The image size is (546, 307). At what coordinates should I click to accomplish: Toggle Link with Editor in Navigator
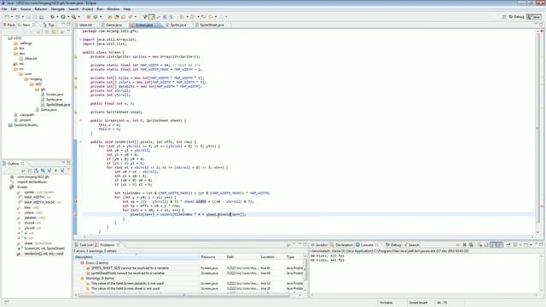click(53, 32)
